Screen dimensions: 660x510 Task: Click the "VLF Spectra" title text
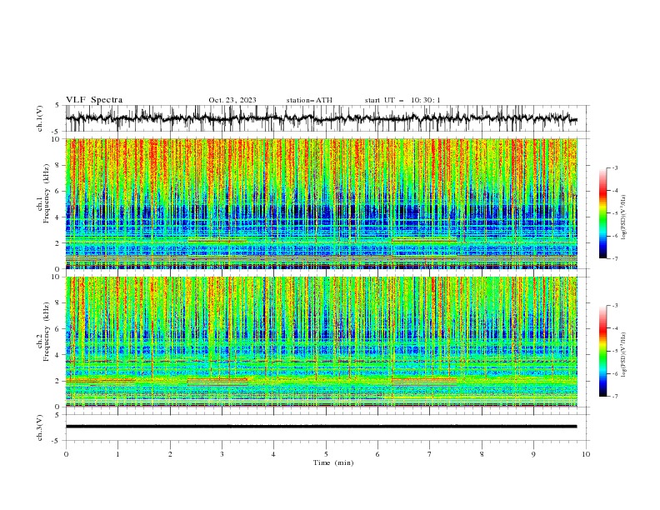click(x=94, y=100)
